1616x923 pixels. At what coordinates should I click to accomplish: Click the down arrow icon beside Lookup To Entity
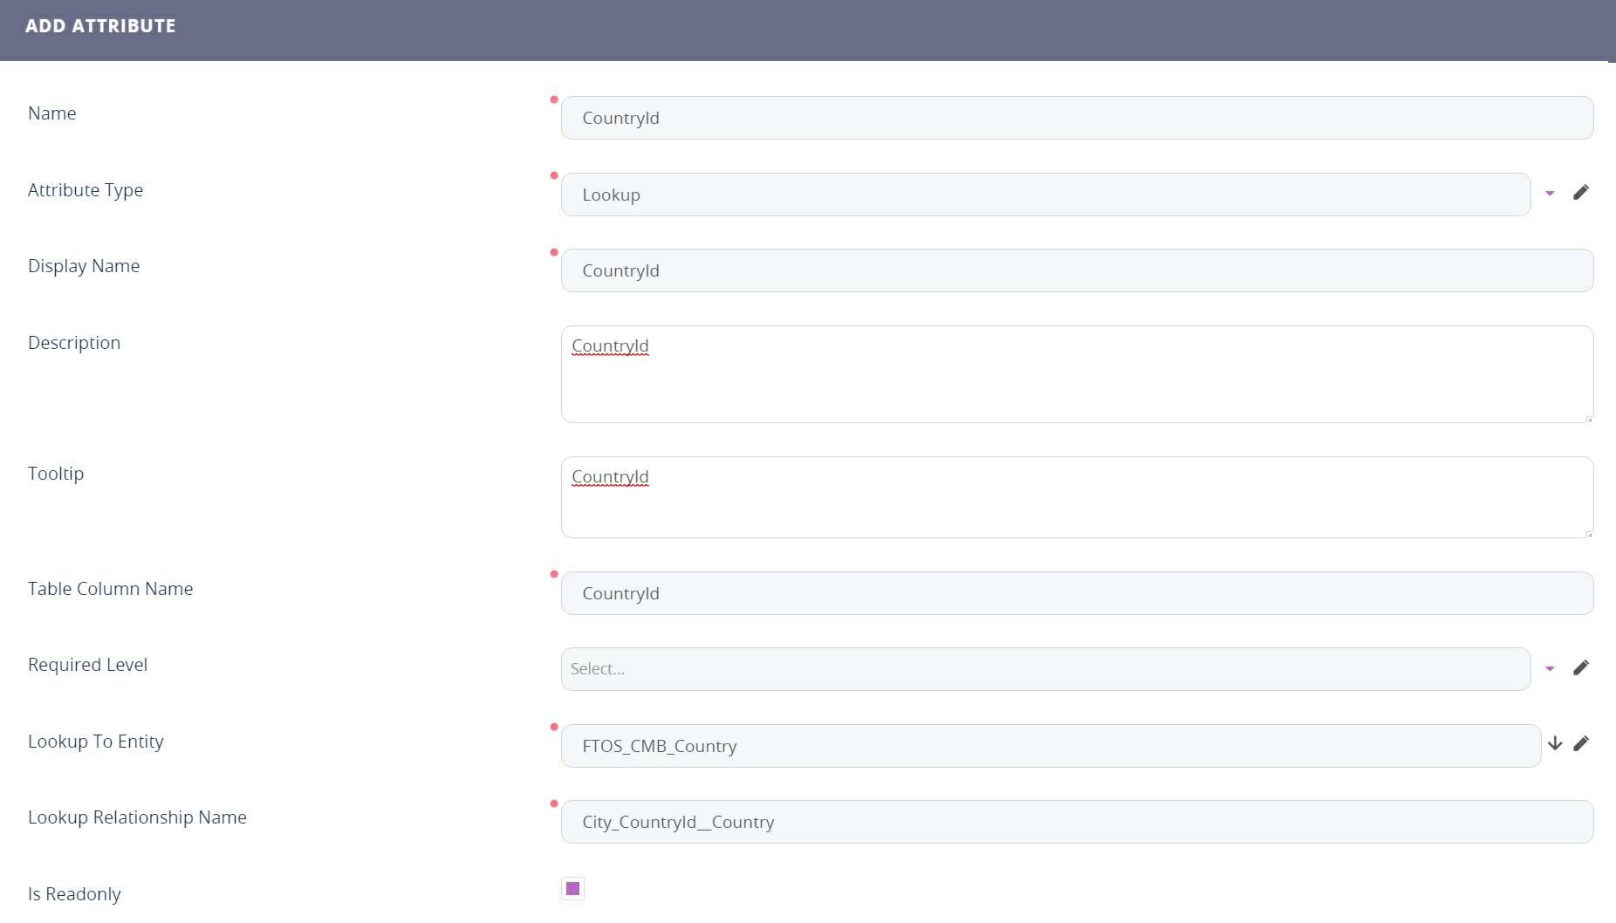(1554, 744)
